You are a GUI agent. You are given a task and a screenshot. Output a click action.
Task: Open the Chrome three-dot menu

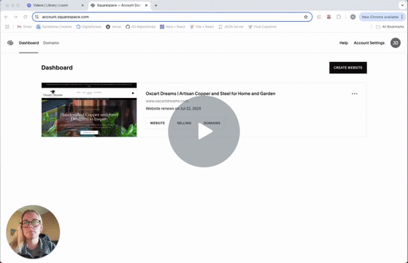(x=402, y=17)
